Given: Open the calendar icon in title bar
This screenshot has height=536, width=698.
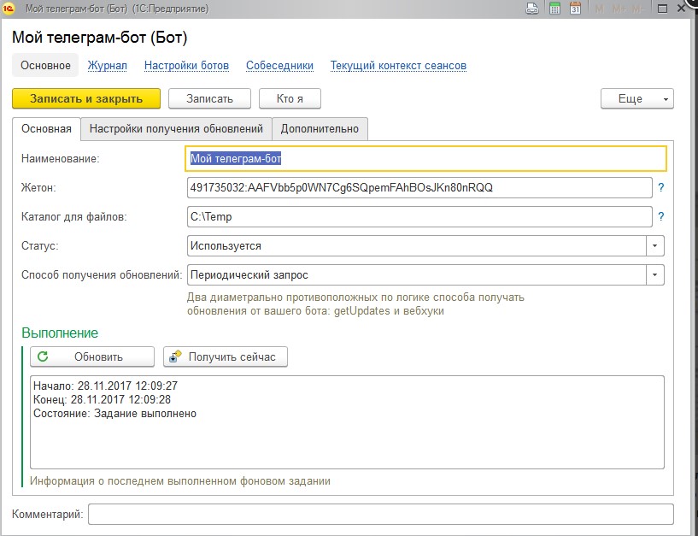Looking at the screenshot, I should (x=576, y=9).
